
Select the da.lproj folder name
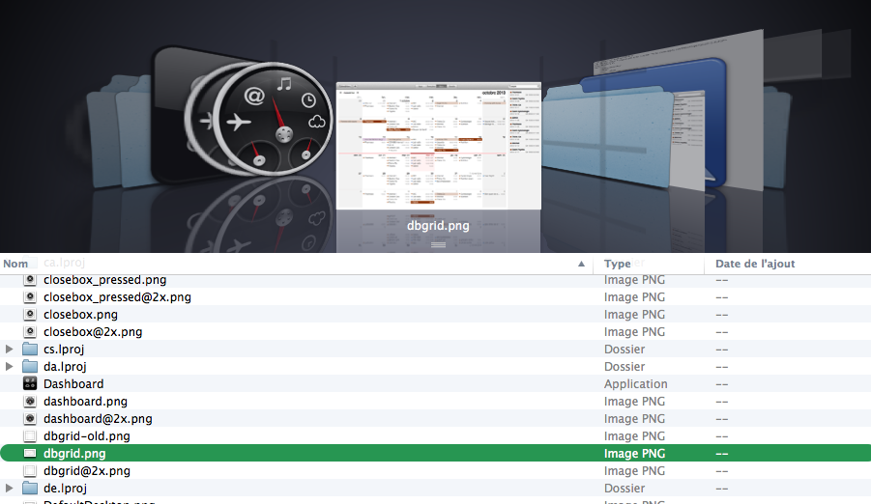pos(65,366)
